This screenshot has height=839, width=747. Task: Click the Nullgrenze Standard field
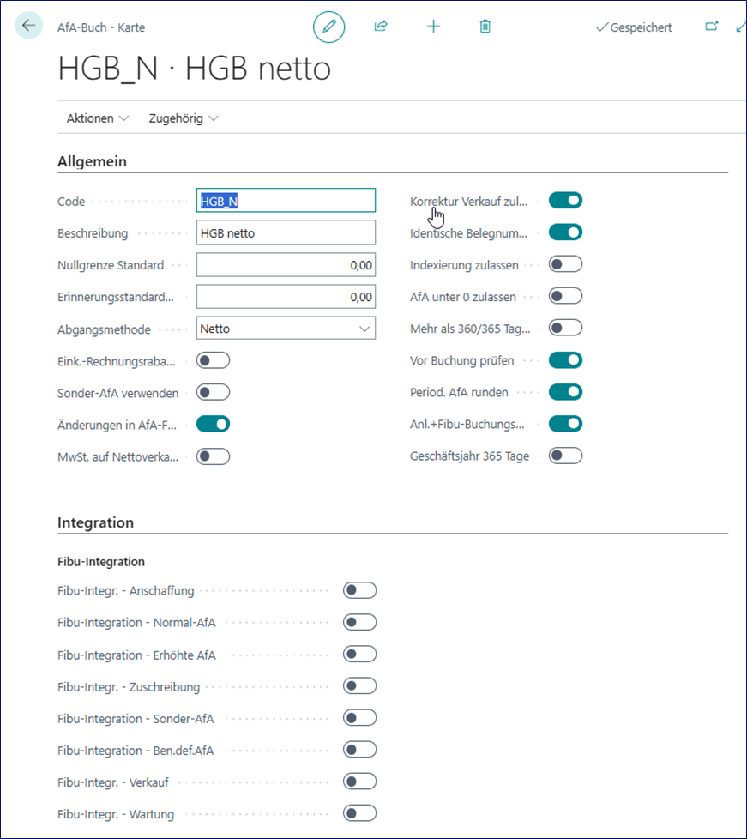(286, 265)
